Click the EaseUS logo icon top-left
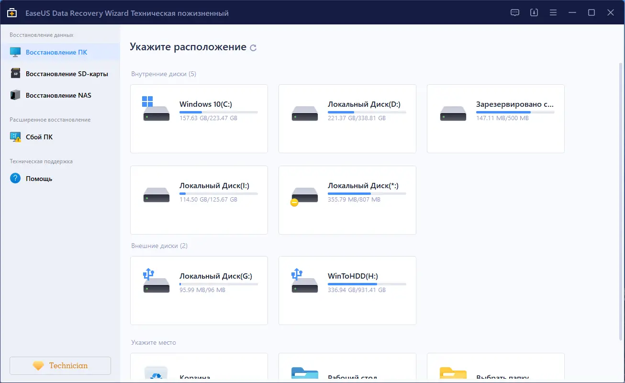This screenshot has height=383, width=625. (12, 12)
